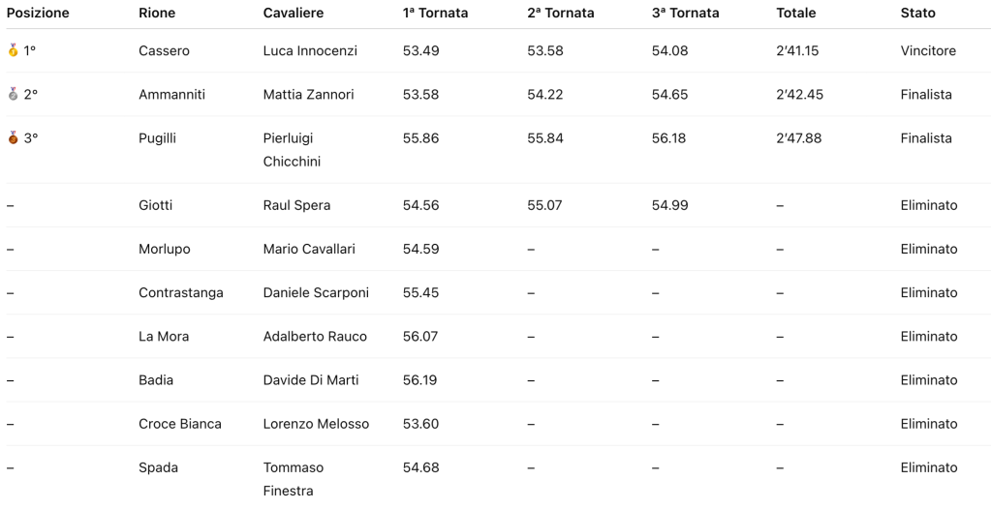The width and height of the screenshot is (991, 510).
Task: Select Croce Bianca's time 53.60
Action: (420, 424)
